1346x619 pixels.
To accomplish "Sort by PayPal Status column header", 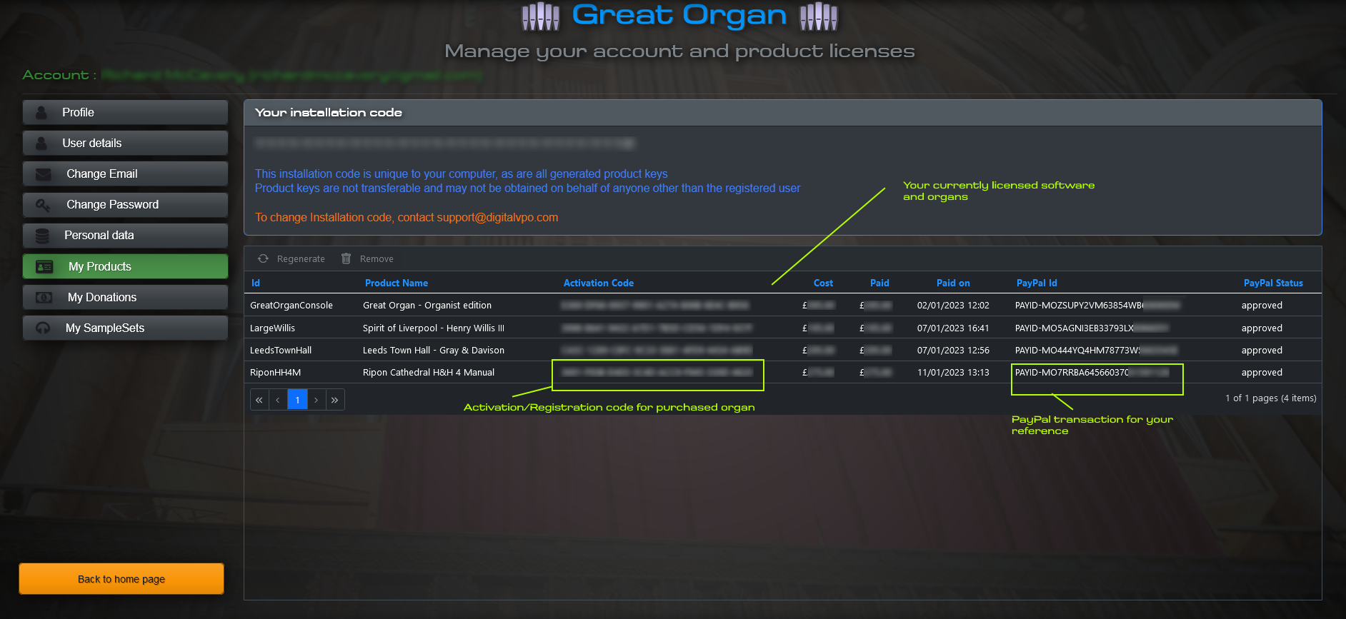I will 1273,283.
